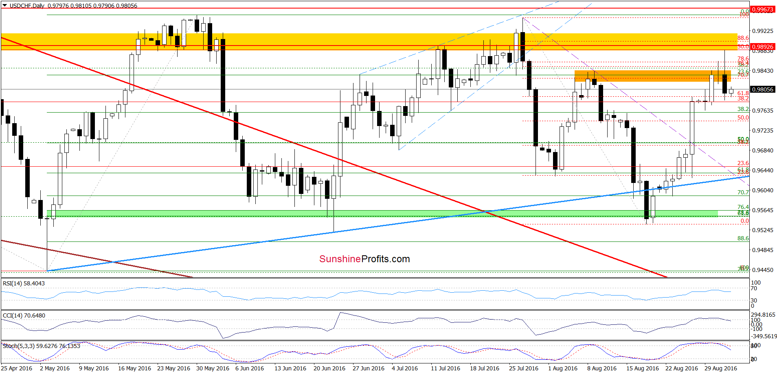The image size is (777, 374).
Task: Click the chart menu triangle beside USDCHF,Daily
Action: tap(4, 6)
